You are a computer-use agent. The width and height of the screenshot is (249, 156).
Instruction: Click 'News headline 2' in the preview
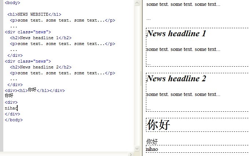point(176,78)
